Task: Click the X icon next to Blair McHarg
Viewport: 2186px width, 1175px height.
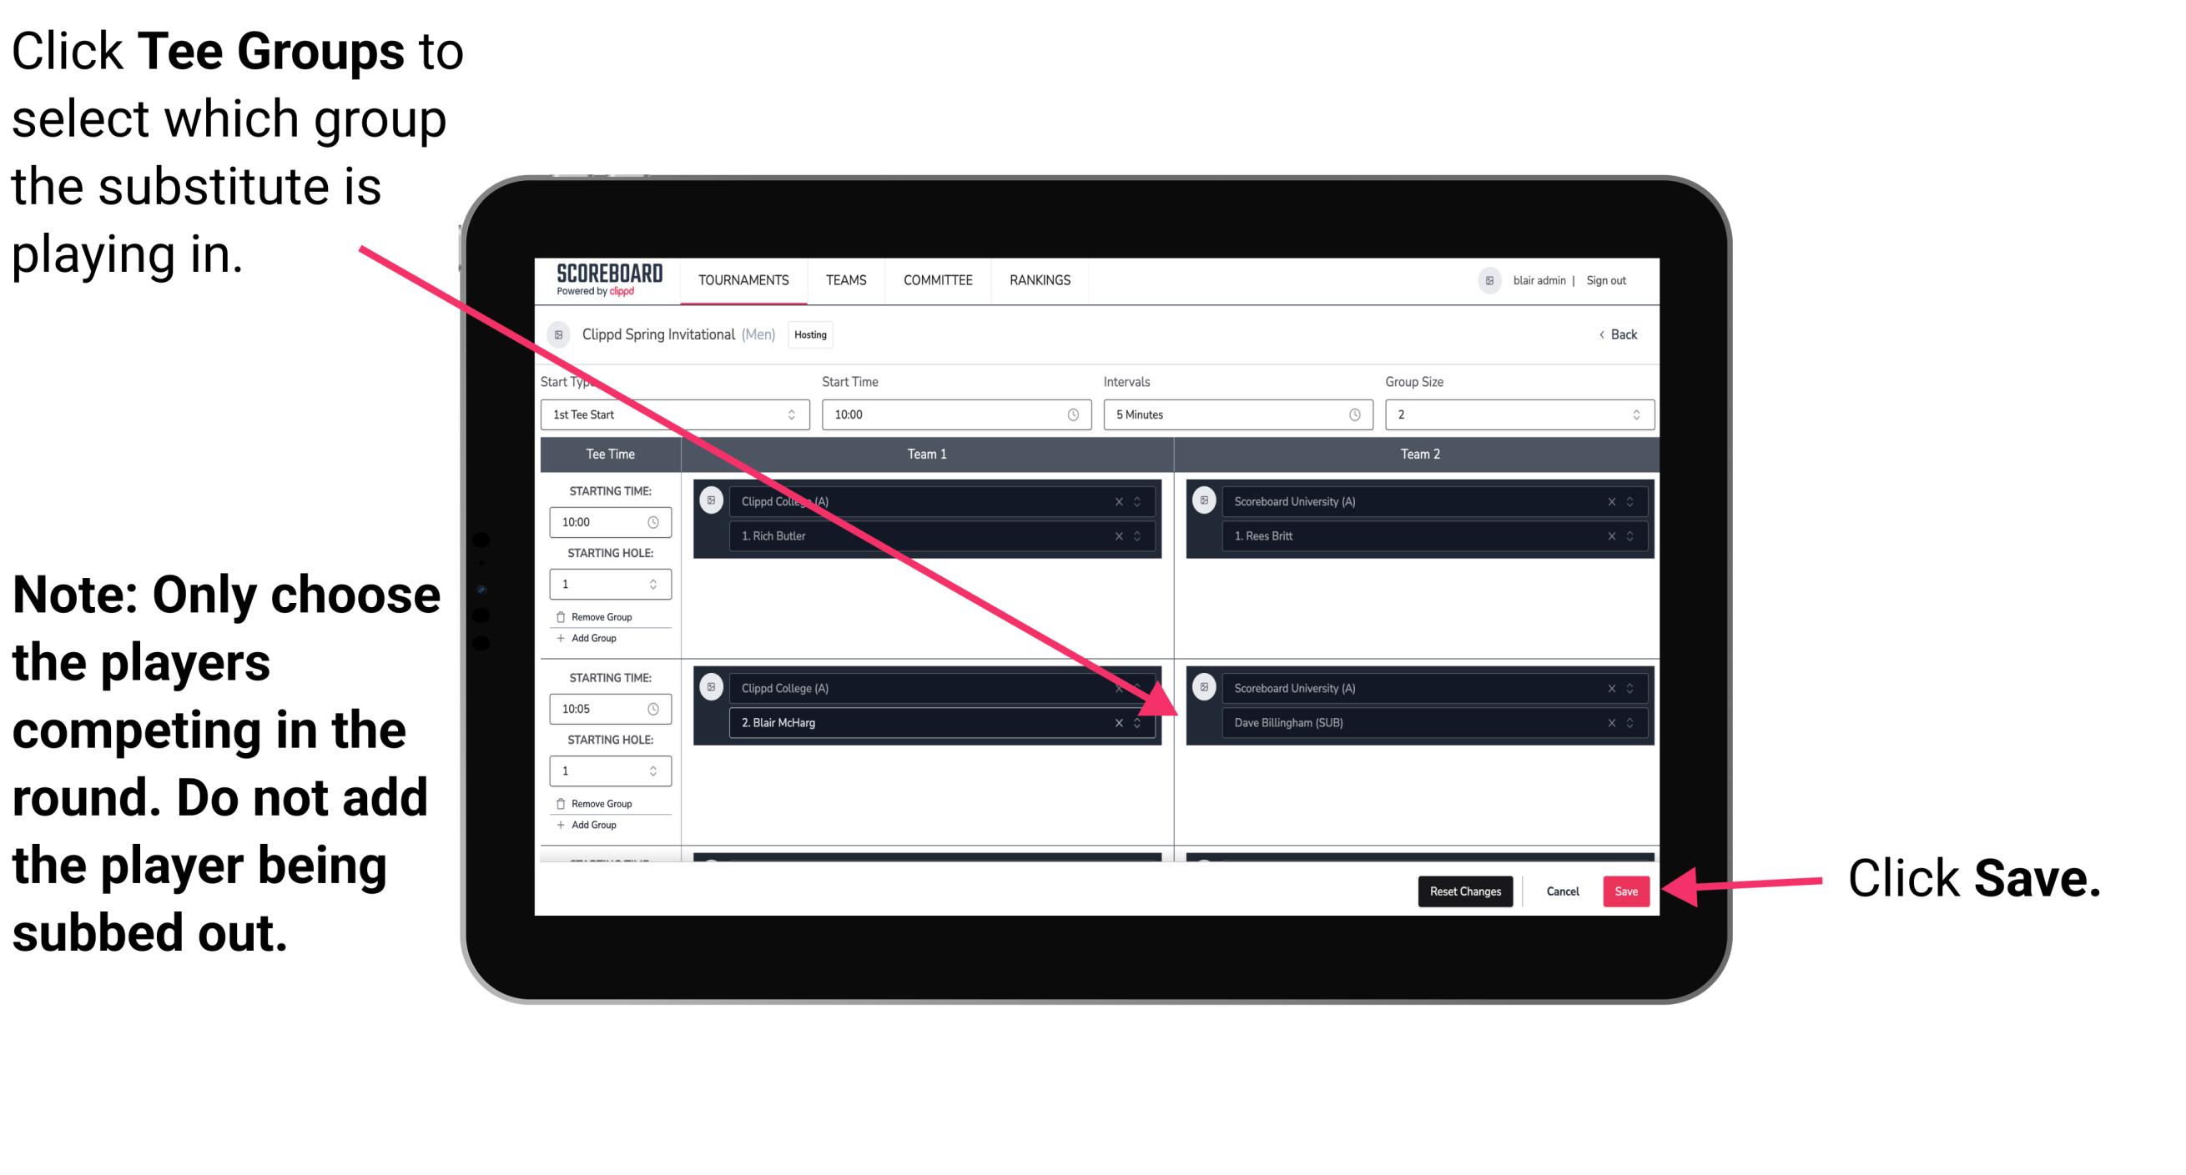Action: click(x=1122, y=724)
